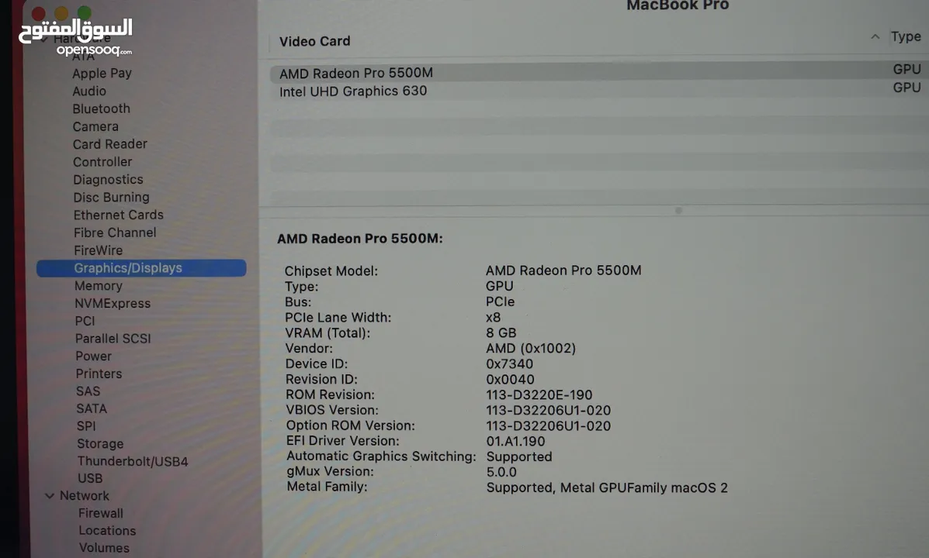The width and height of the screenshot is (929, 558).
Task: Select the Intel UHD Graphics 630 row
Action: [353, 91]
